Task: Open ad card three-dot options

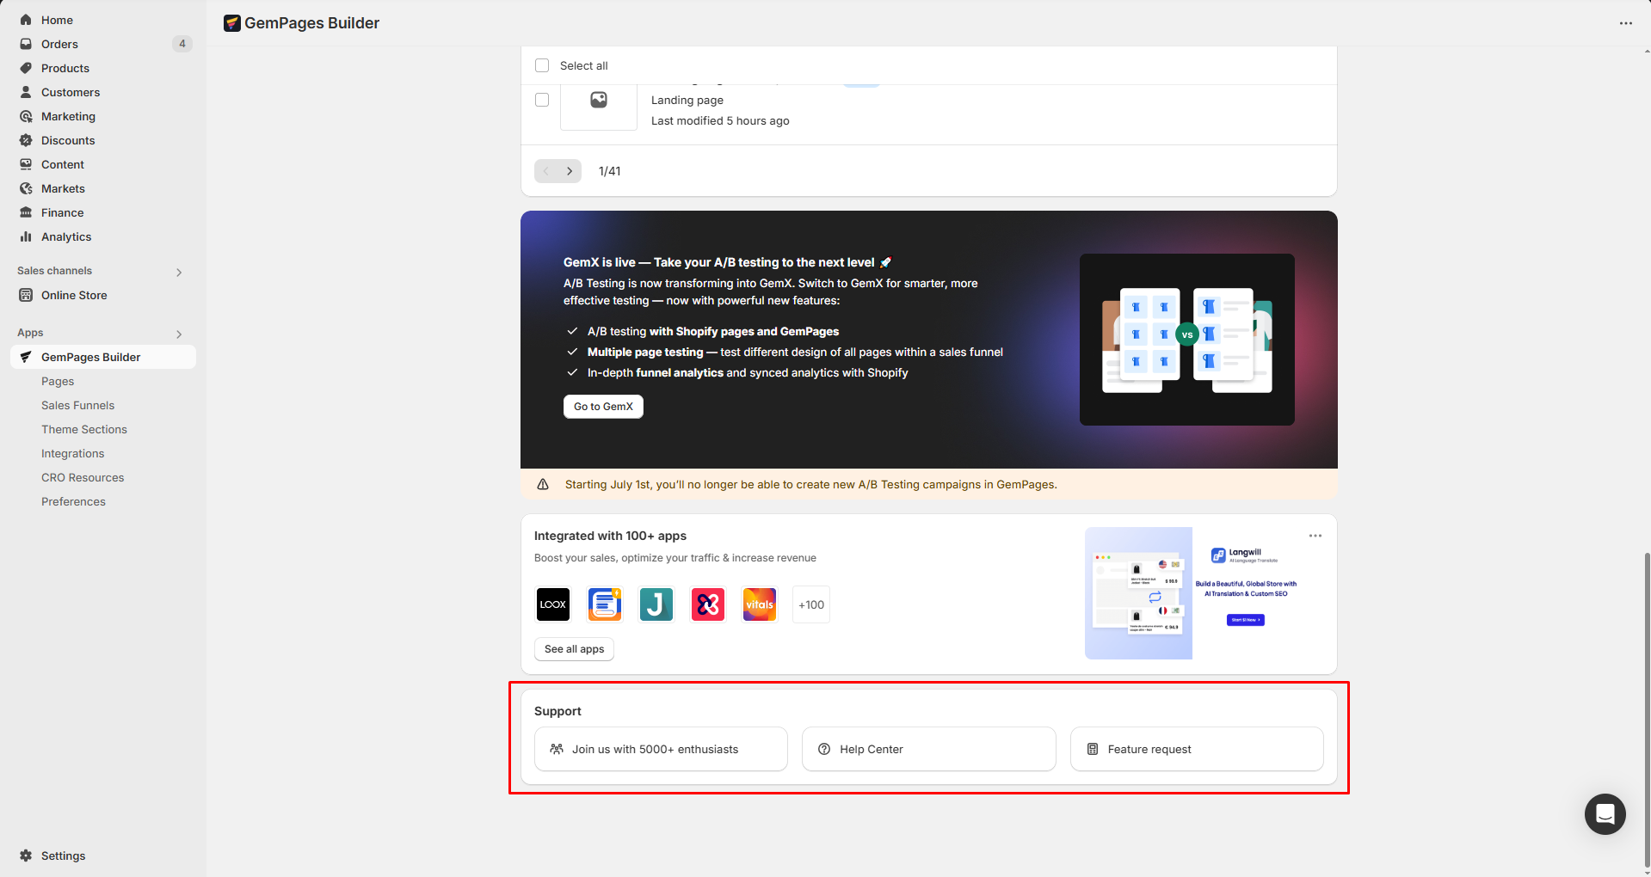Action: pos(1315,536)
